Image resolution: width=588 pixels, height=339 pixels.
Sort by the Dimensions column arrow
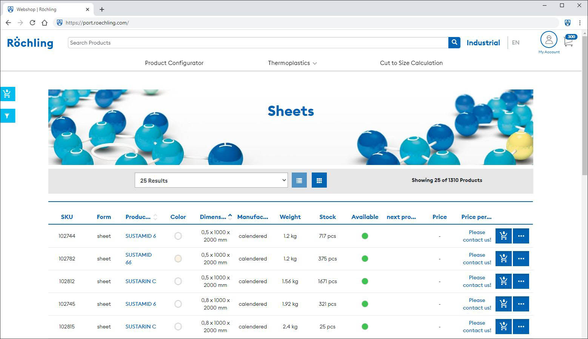[230, 216]
